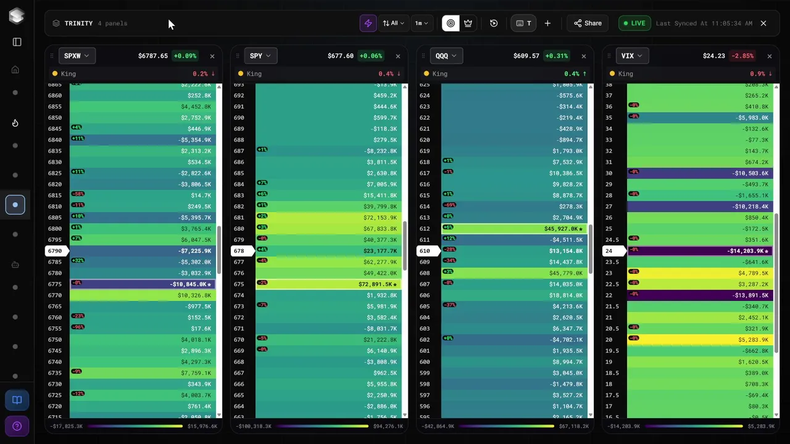The image size is (790, 444).
Task: Open the SPY ticker dropdown
Action: (262, 56)
